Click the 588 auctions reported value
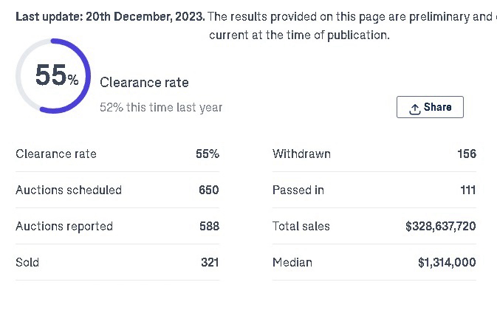The image size is (497, 316). (x=209, y=227)
